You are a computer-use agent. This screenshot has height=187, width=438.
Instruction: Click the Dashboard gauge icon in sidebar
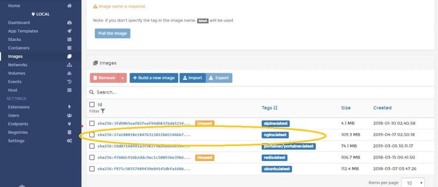tap(69, 23)
